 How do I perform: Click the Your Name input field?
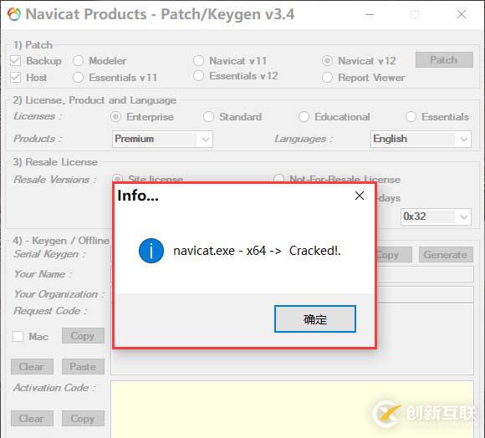pos(425,274)
